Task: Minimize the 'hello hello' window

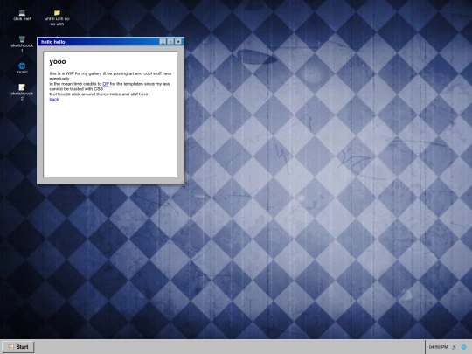Action: click(163, 42)
